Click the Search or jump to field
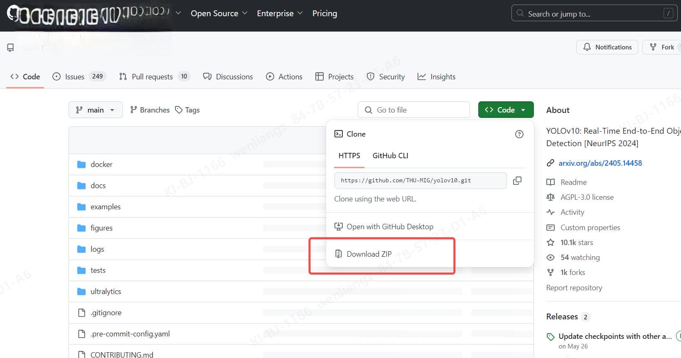 [594, 13]
